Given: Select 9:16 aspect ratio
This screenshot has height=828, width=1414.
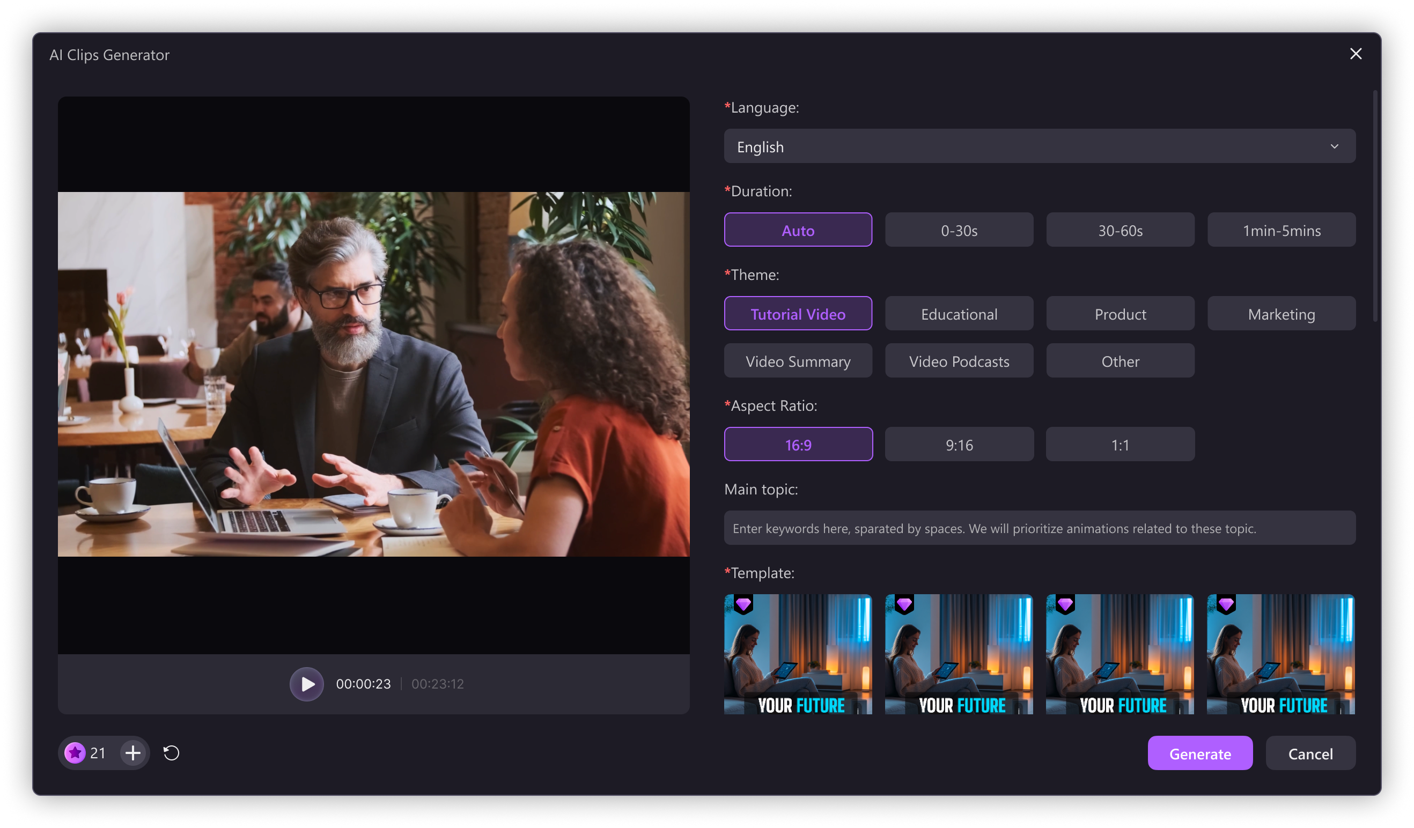Looking at the screenshot, I should pos(960,443).
